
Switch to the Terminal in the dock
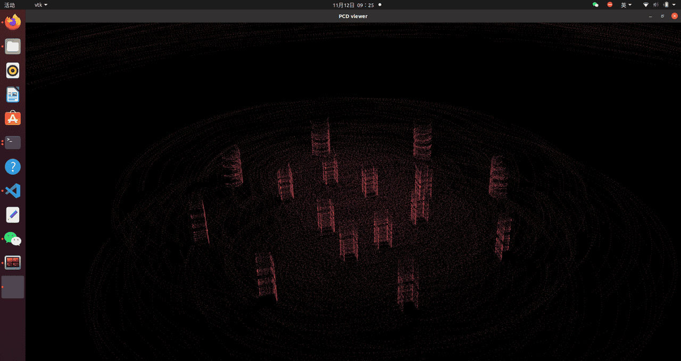pyautogui.click(x=13, y=142)
